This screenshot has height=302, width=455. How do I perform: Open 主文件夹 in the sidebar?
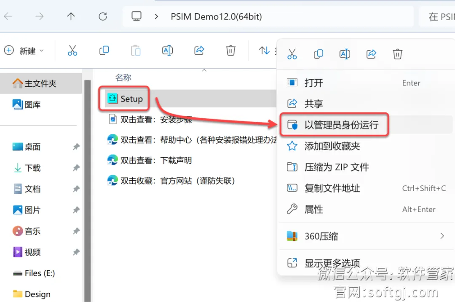40,83
